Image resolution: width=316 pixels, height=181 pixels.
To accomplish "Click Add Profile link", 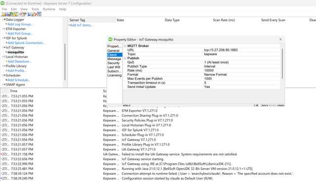I will click(x=17, y=71).
